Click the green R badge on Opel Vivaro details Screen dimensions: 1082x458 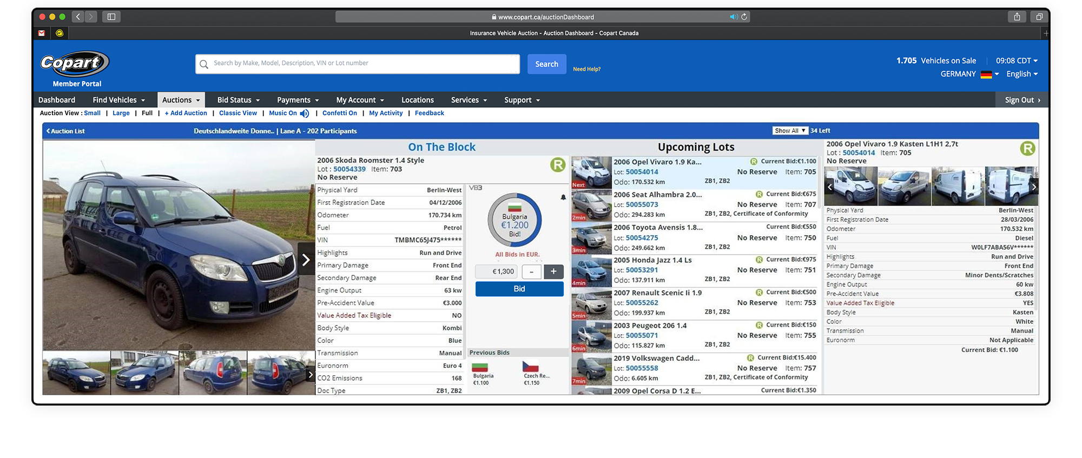point(1027,148)
